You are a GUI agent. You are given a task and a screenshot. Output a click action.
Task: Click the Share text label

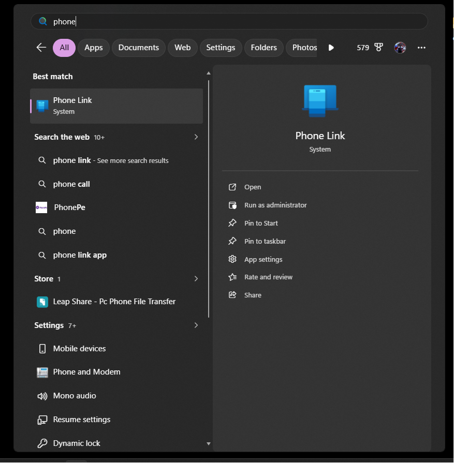253,295
